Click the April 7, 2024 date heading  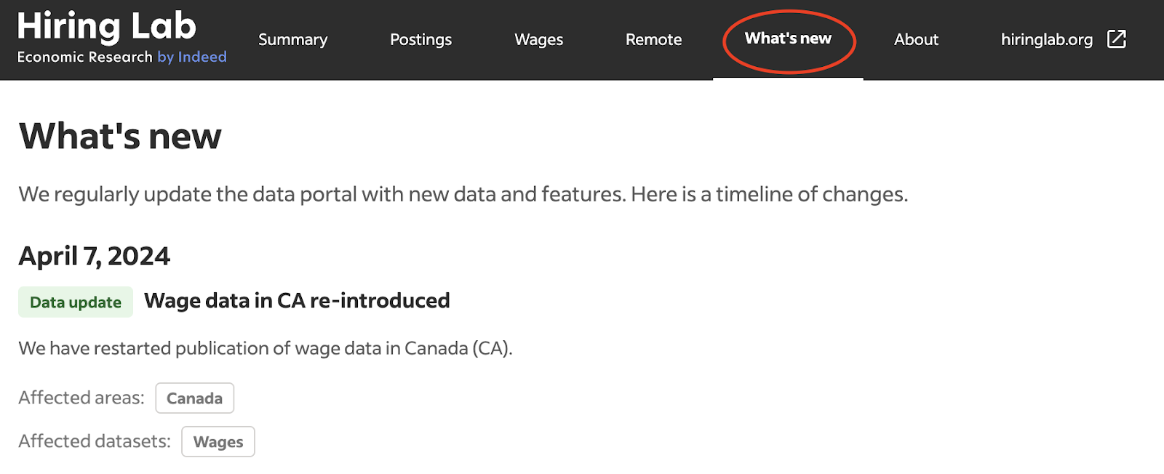point(95,255)
